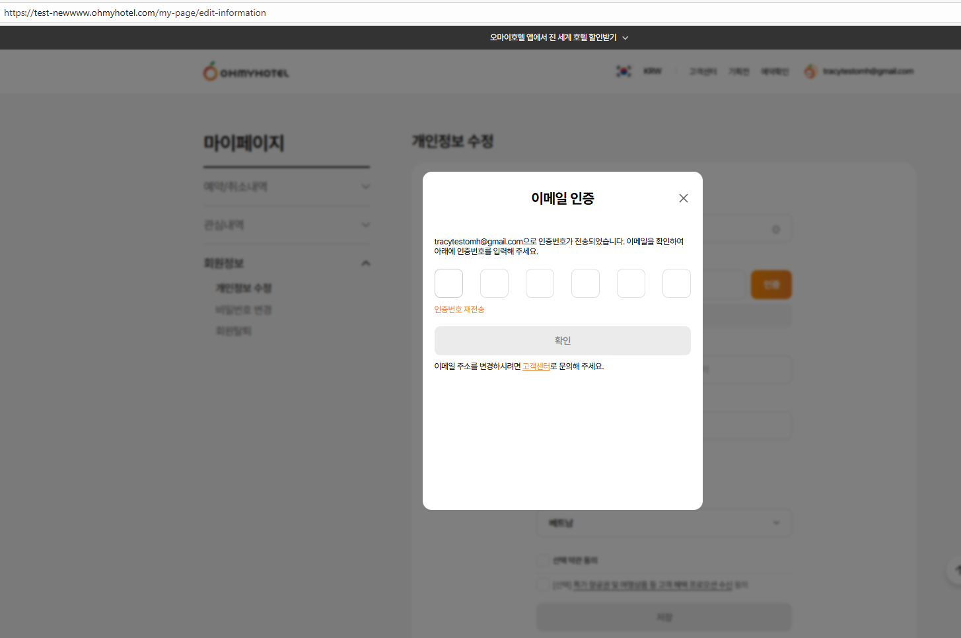Open the country dropdown below the dialog

point(664,523)
